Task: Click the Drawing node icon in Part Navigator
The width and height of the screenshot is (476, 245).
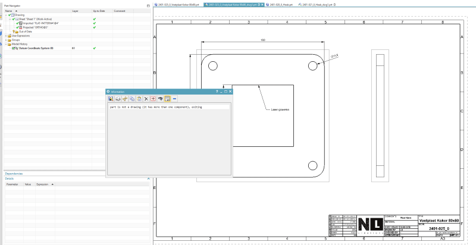Action: tap(12, 15)
